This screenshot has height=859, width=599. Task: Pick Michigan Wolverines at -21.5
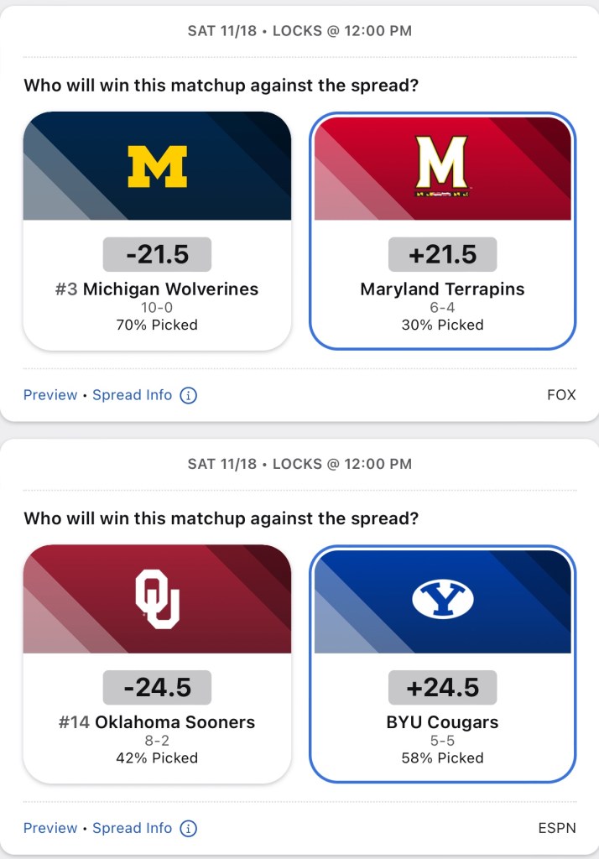pyautogui.click(x=157, y=289)
